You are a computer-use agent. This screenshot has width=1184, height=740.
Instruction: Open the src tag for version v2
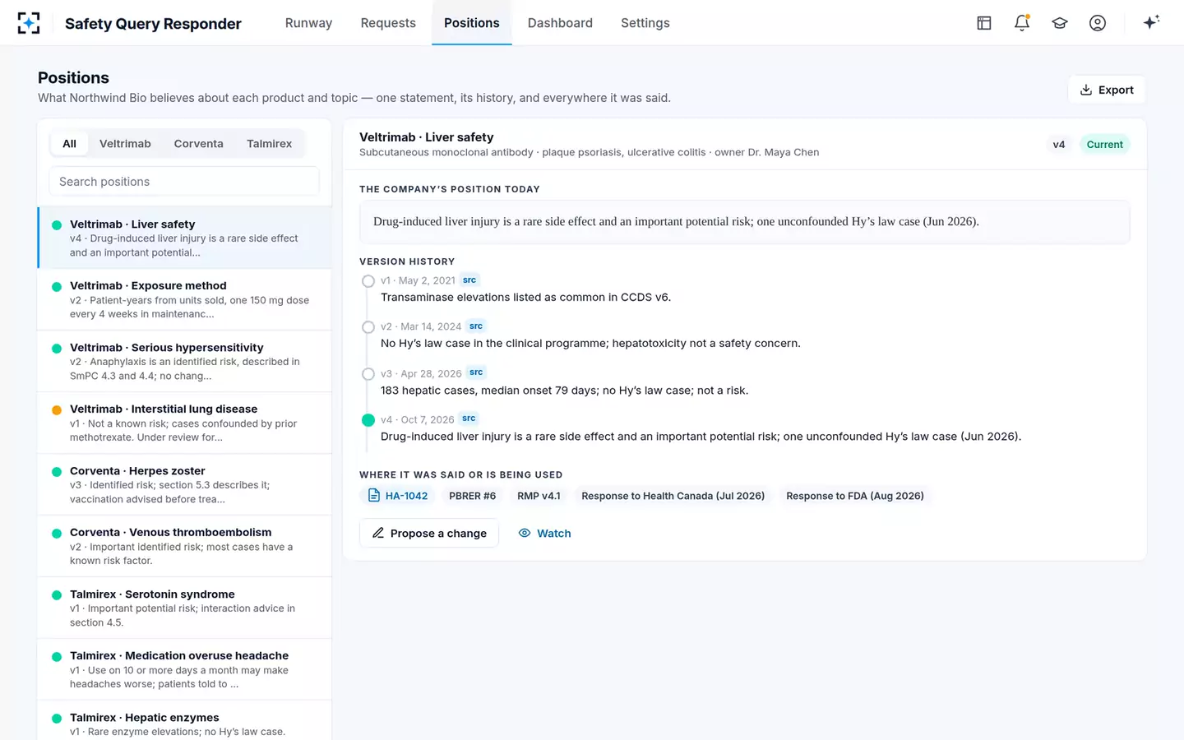coord(476,326)
